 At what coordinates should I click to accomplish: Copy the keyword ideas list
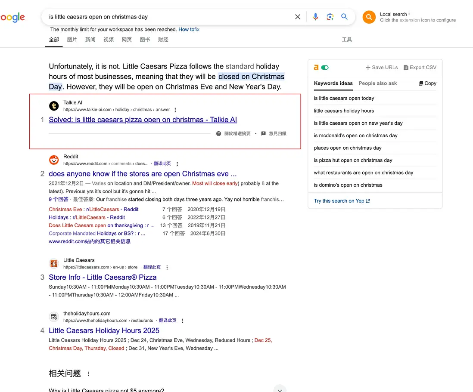[x=427, y=83]
